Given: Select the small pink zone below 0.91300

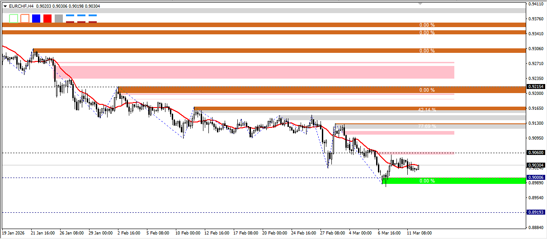Looking at the screenshot, I should pos(400,133).
